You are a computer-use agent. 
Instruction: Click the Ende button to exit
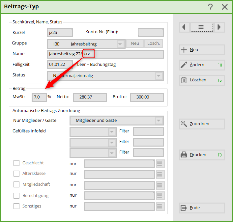click(x=202, y=208)
